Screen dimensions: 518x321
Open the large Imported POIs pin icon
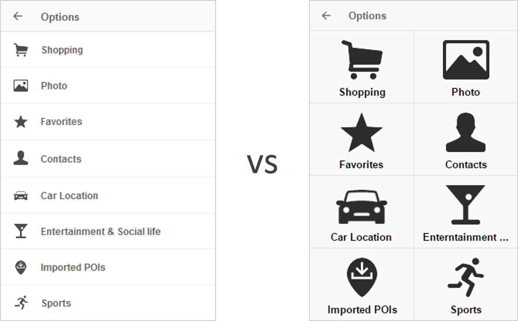pos(362,277)
